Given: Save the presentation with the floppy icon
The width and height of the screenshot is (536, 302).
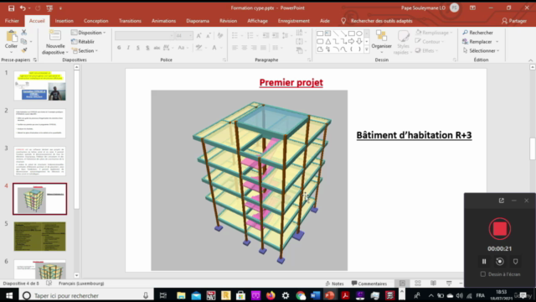Looking at the screenshot, I should coord(11,8).
